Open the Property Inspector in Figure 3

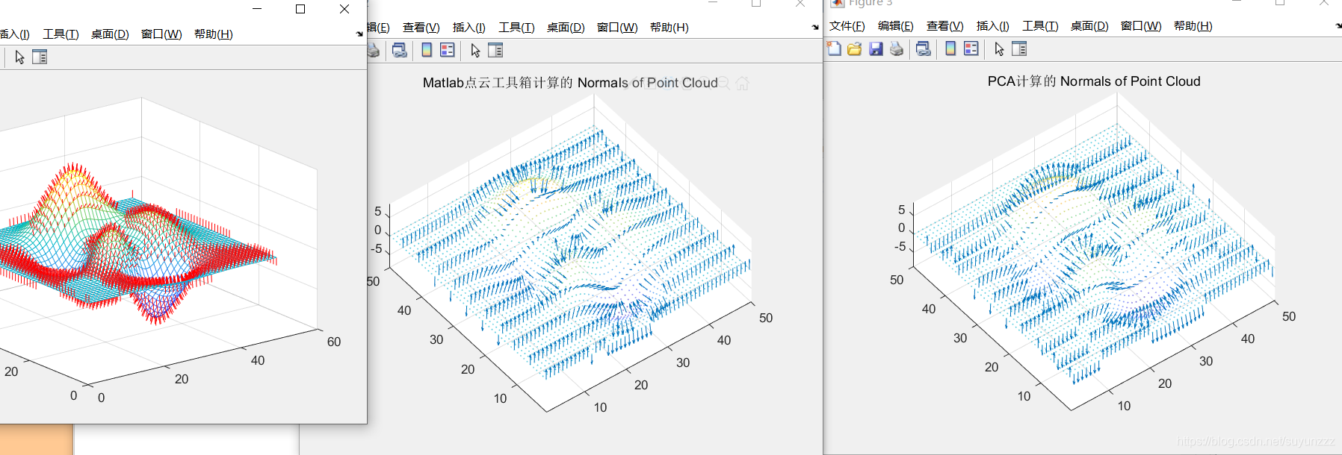(1019, 49)
